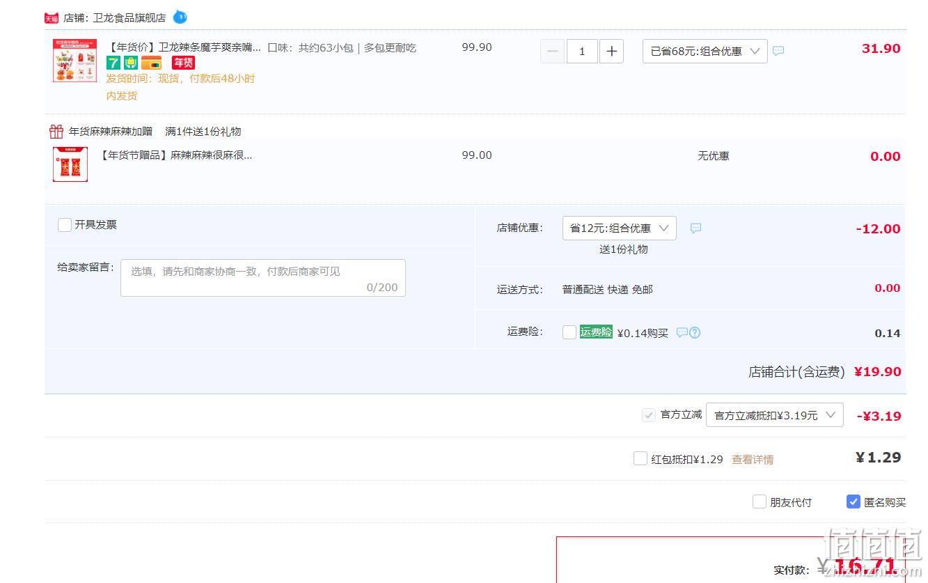This screenshot has height=583, width=928.
Task: Click the 99.00 gift unit price
Action: pyautogui.click(x=477, y=155)
